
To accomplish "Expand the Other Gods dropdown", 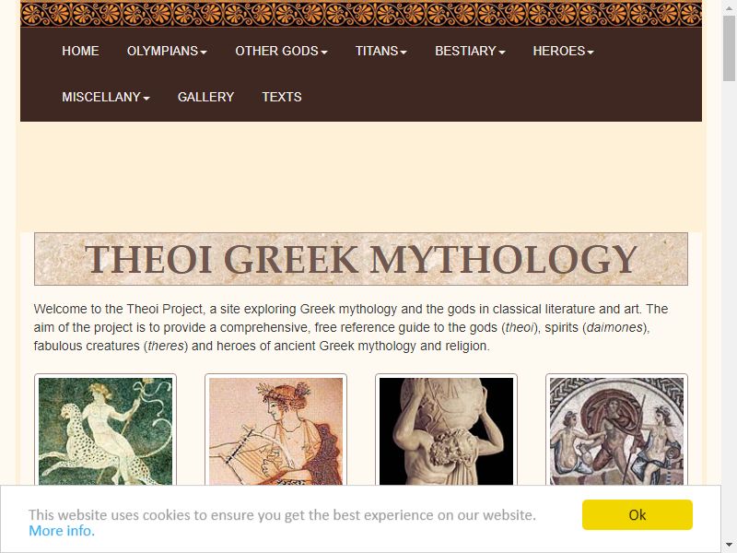I will click(x=281, y=51).
